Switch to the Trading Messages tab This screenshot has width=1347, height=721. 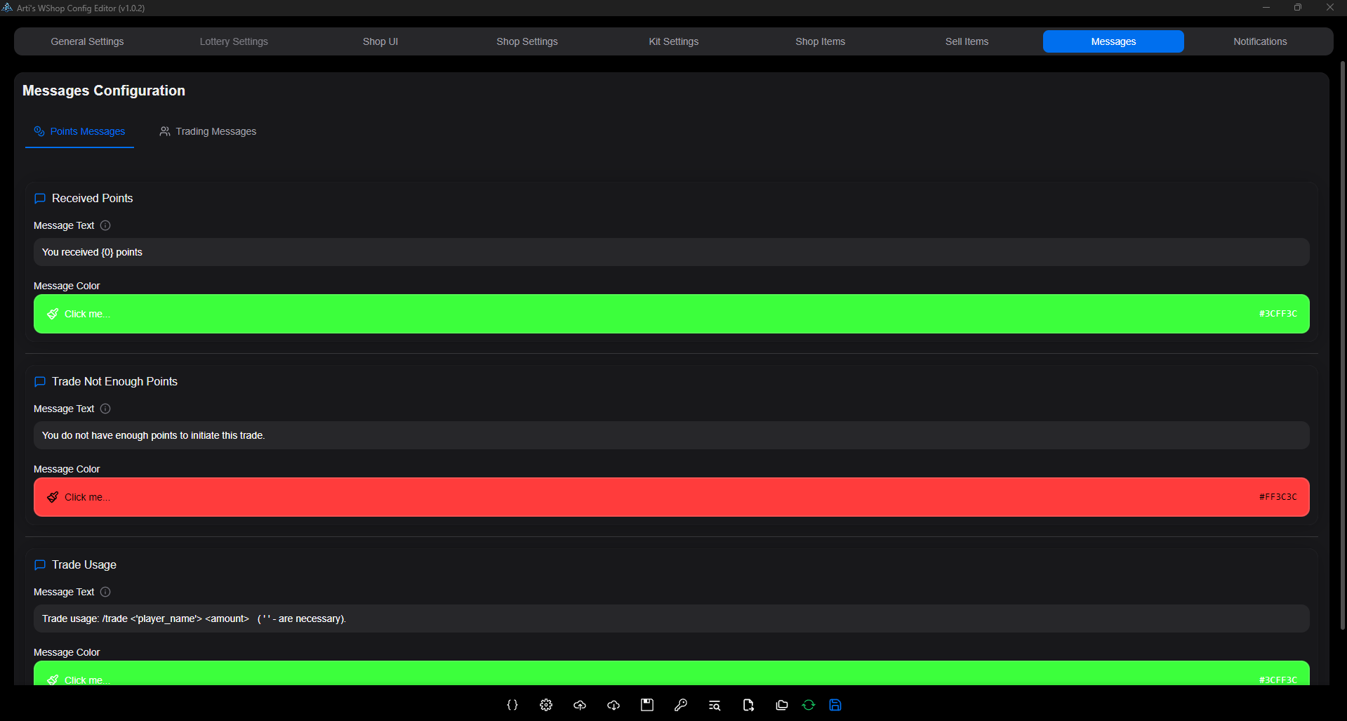click(x=208, y=131)
